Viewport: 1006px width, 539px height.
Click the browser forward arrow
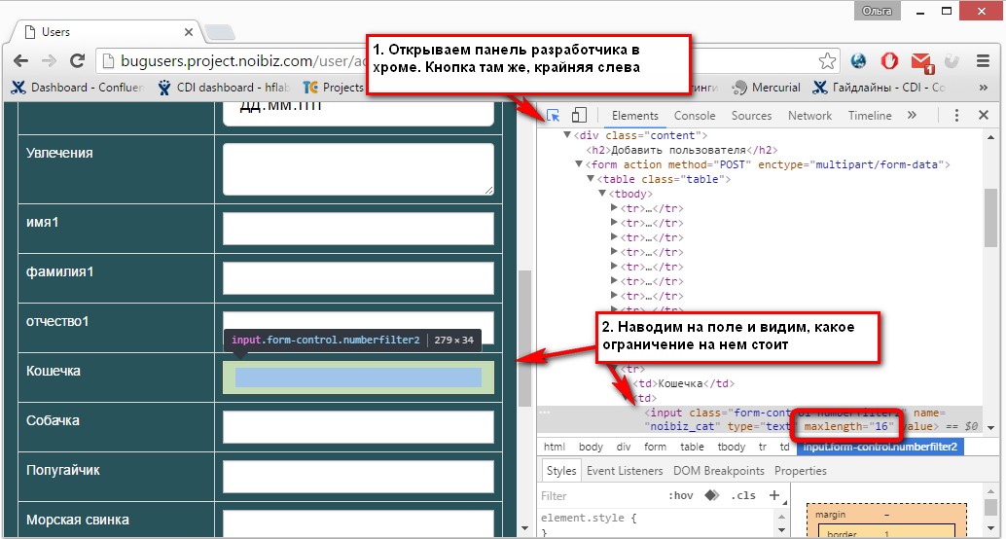[x=49, y=61]
